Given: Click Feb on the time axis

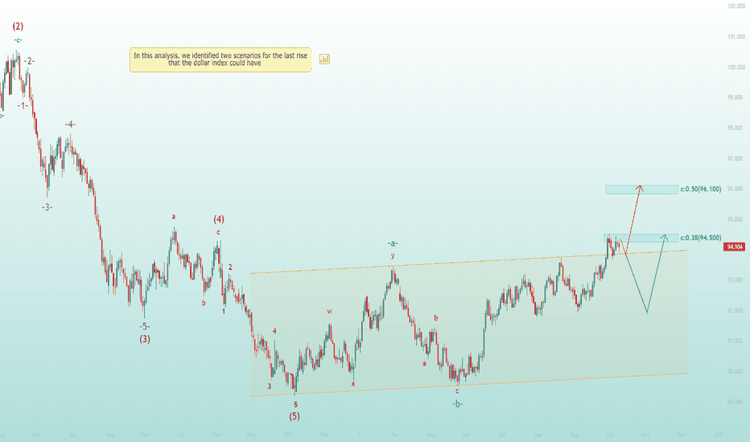Looking at the screenshot, I should tap(323, 435).
